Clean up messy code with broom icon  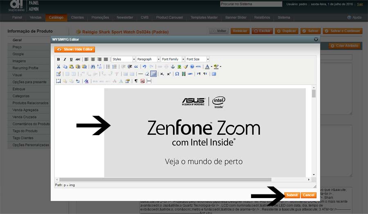tap(186, 67)
